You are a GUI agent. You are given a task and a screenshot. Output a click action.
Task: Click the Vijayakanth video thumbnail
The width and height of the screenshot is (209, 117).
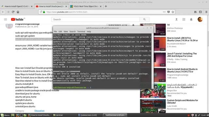(153, 91)
